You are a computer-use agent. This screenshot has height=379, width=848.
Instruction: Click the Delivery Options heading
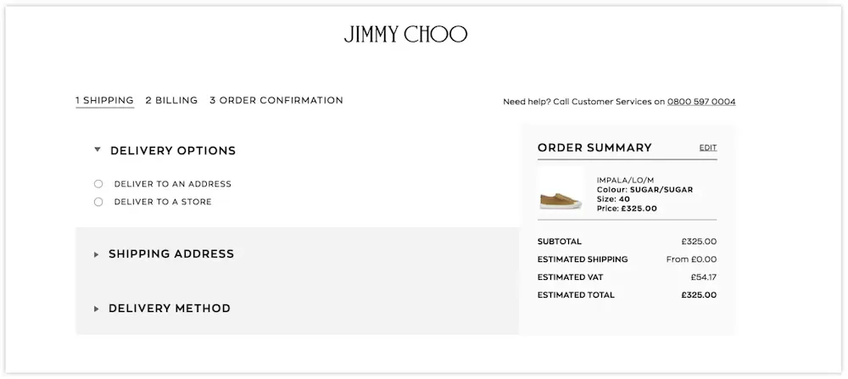(x=173, y=151)
